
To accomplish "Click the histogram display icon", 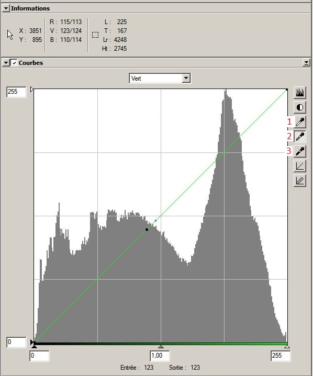I will [300, 93].
